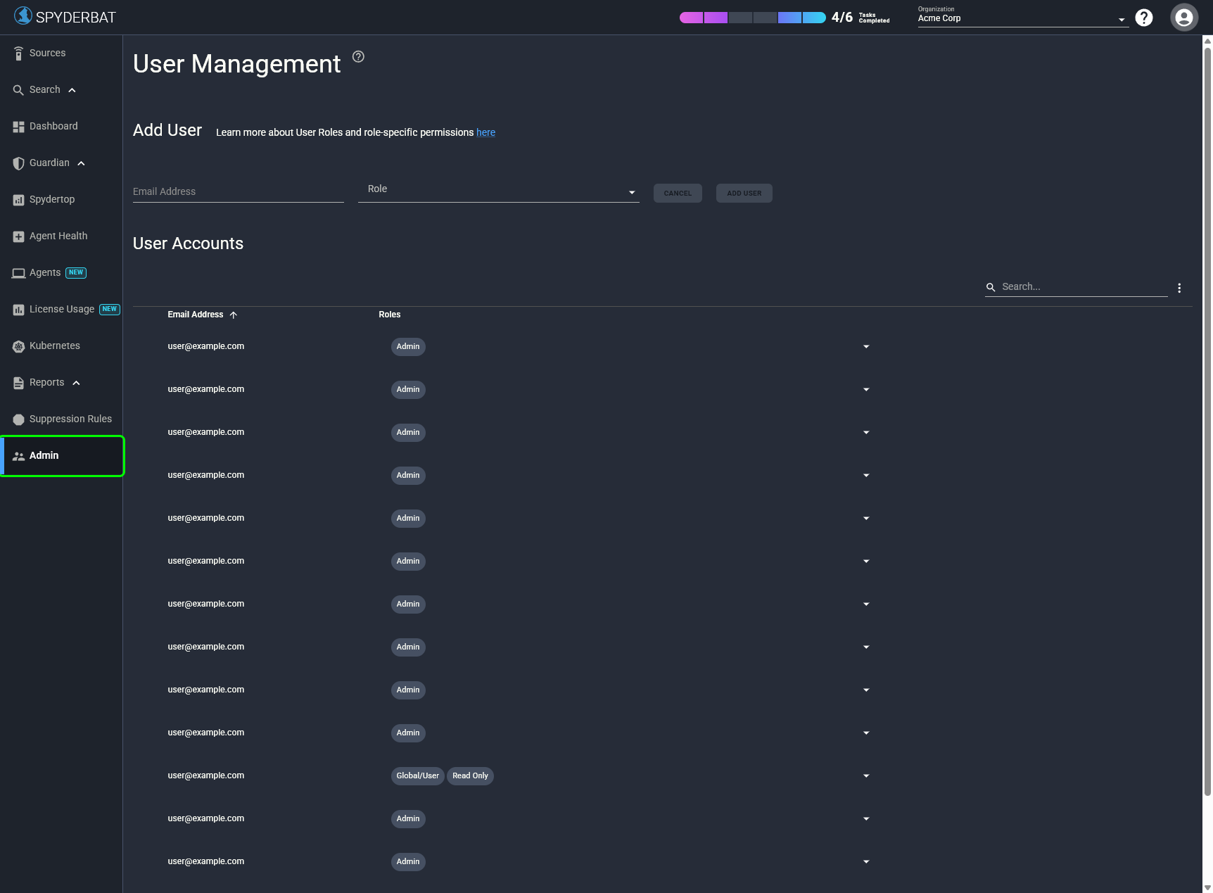
Task: Open Agent Health
Action: coord(58,236)
